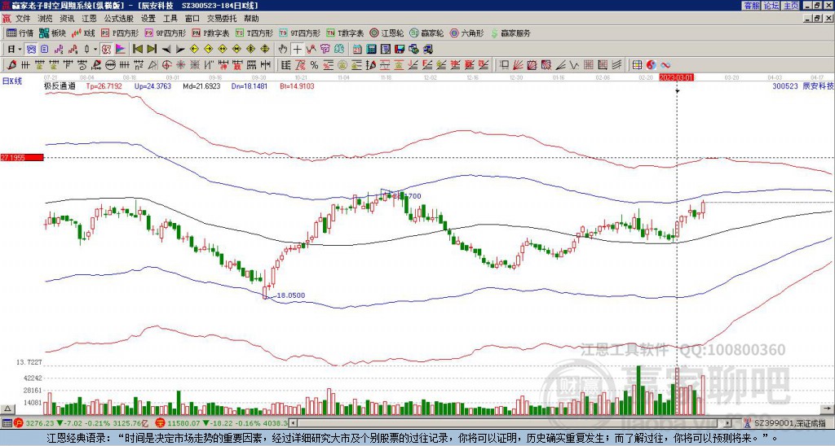This screenshot has width=835, height=446.
Task: Open the calculator icon
Action: tap(371, 50)
